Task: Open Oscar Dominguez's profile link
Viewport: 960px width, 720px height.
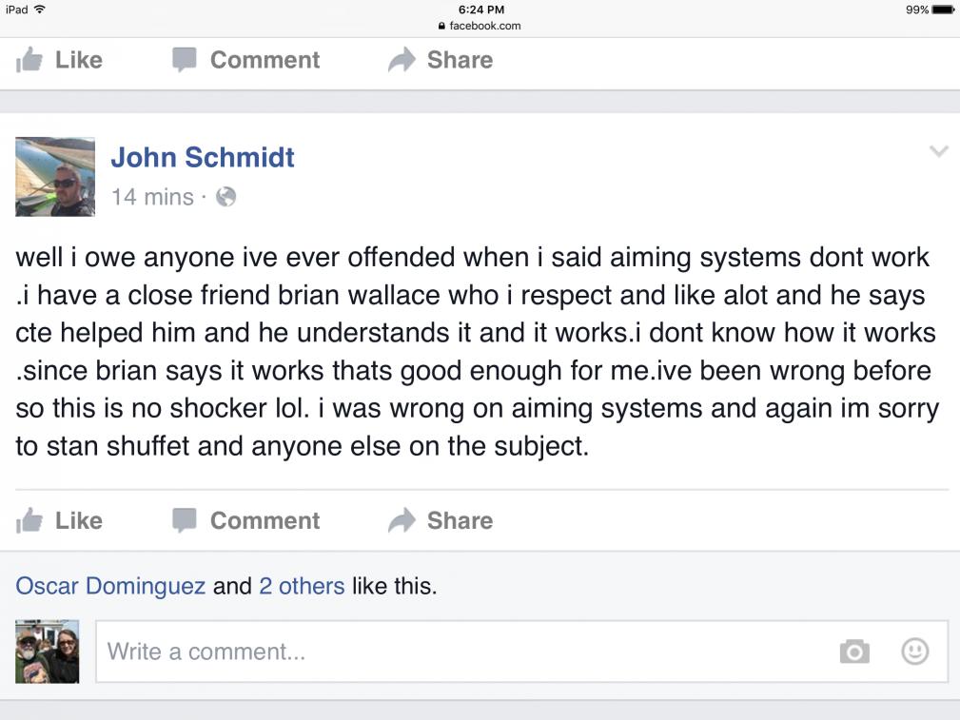Action: pos(110,586)
